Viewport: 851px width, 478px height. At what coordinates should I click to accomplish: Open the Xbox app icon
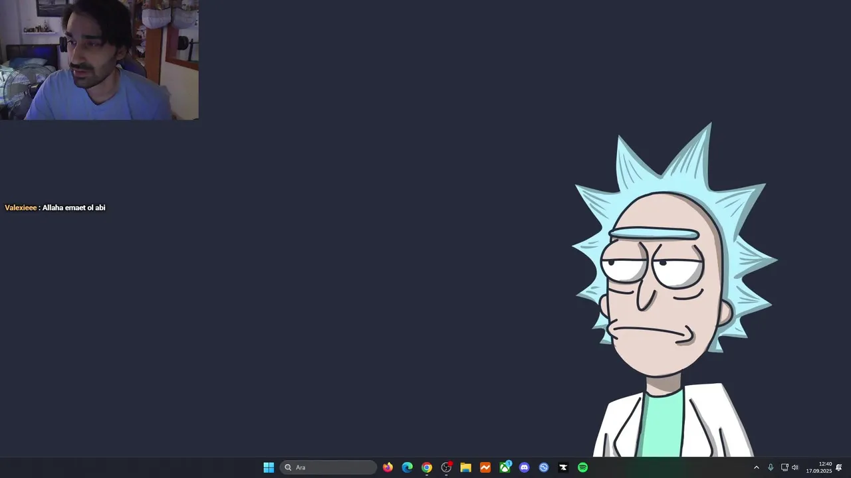(505, 467)
